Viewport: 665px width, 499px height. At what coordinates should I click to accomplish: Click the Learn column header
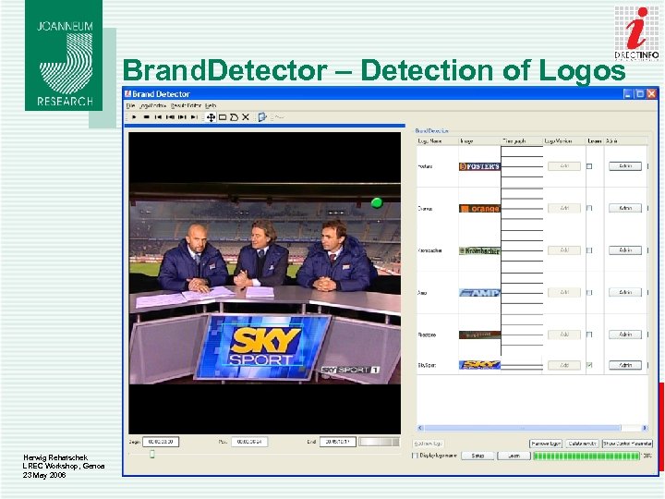(x=595, y=140)
